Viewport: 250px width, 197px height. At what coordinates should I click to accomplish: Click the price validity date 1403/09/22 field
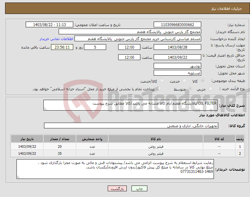click(x=177, y=57)
